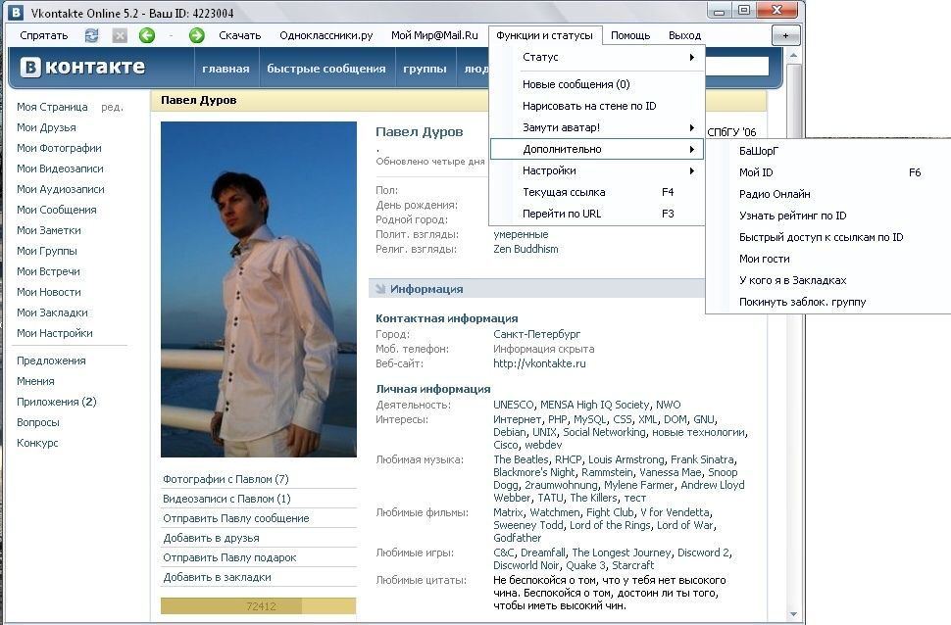The height and width of the screenshot is (625, 951).
Task: Open Мои Аудиозаписи in sidebar
Action: (x=61, y=189)
